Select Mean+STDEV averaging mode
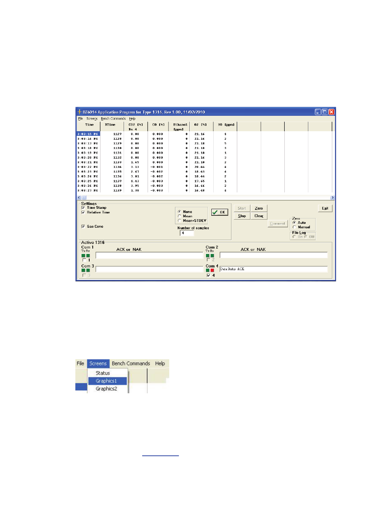 [x=179, y=221]
